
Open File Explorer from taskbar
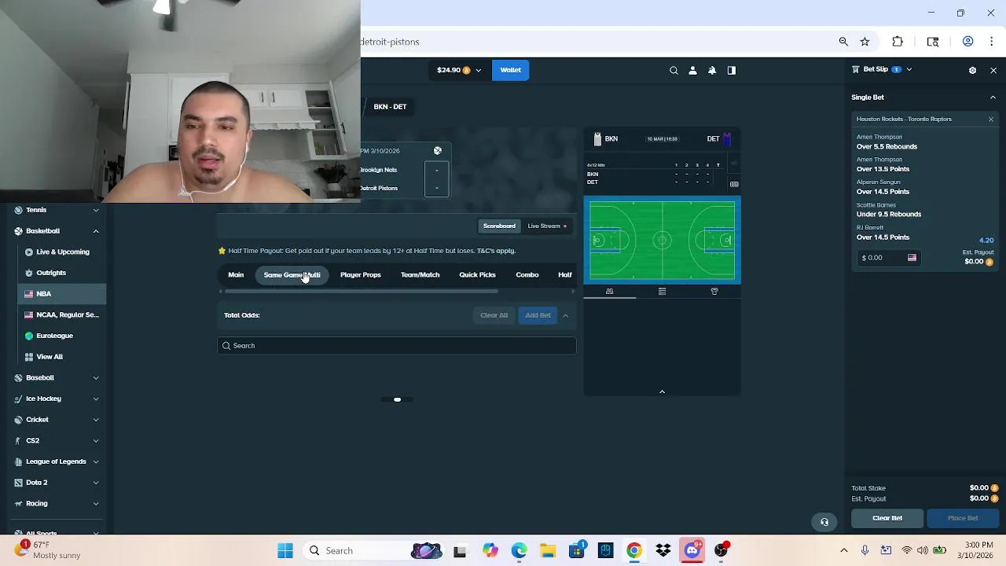548,551
